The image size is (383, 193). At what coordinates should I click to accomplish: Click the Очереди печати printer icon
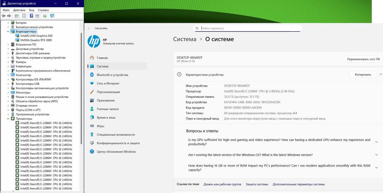[x=13, y=106]
